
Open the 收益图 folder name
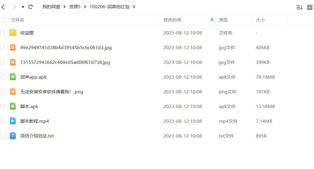[27, 33]
